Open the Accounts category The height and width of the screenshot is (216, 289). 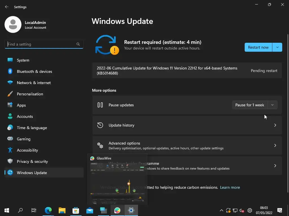(x=44, y=116)
